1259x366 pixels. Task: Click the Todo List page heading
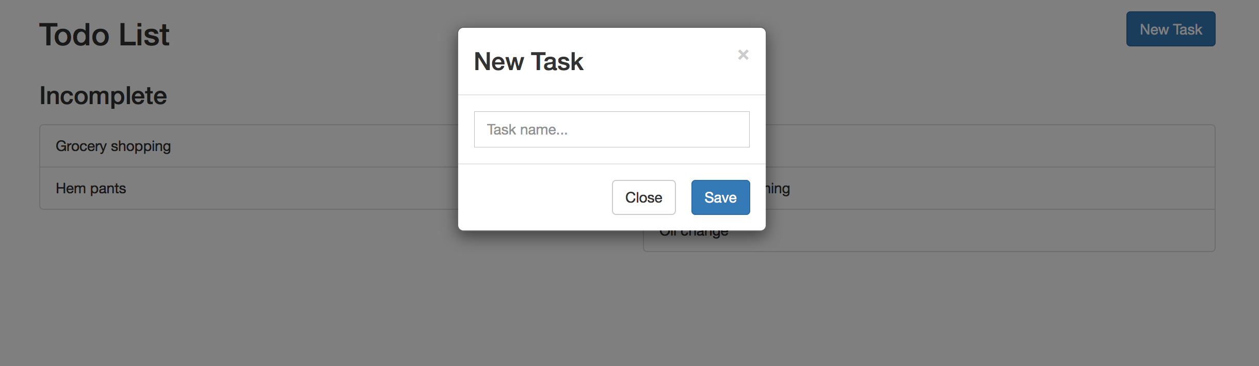pos(104,35)
